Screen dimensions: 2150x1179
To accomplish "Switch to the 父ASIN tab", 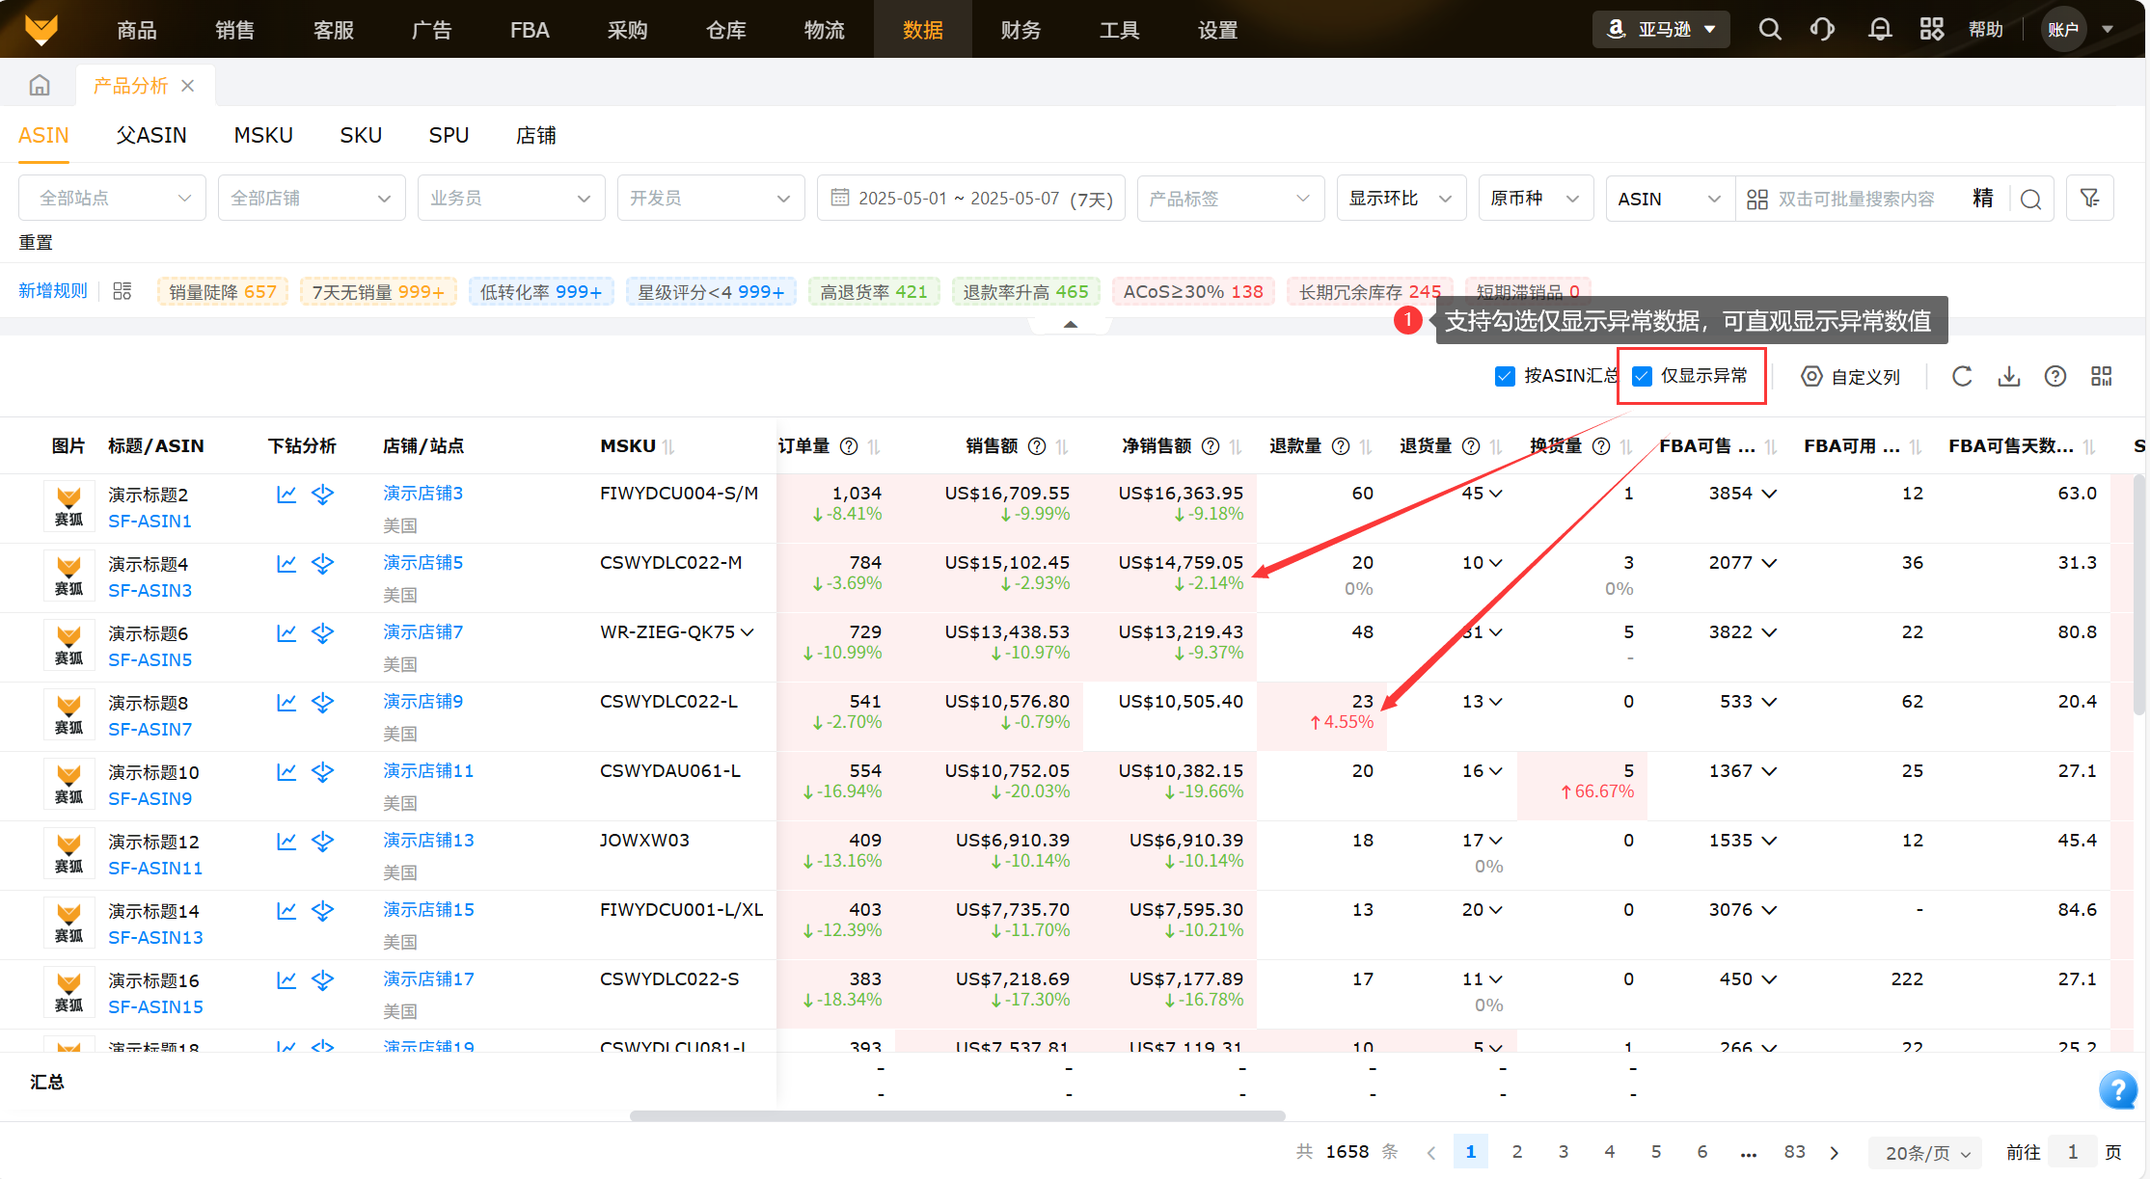I will tap(151, 135).
